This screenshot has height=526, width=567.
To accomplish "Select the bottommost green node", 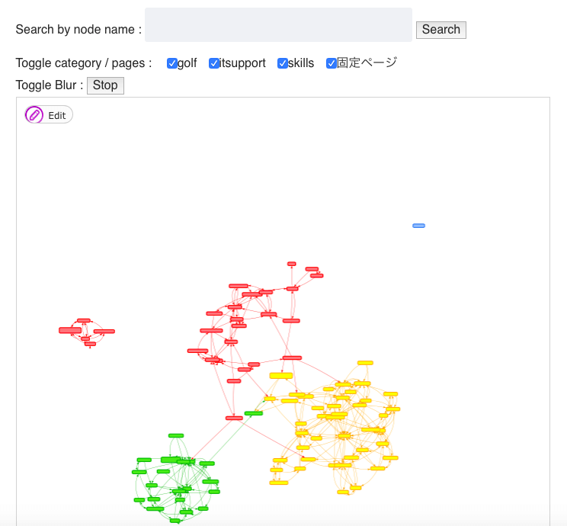I will click(x=175, y=521).
